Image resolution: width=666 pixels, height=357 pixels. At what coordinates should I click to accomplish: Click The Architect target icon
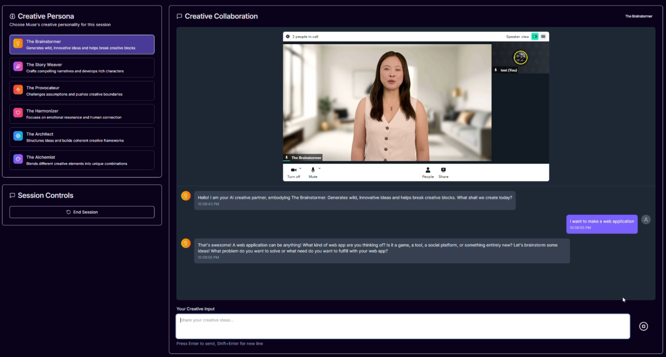tap(18, 136)
